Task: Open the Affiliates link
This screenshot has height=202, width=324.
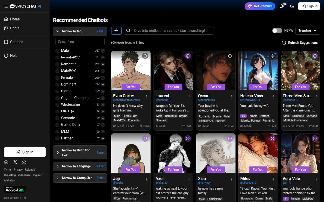Action: coord(9,180)
